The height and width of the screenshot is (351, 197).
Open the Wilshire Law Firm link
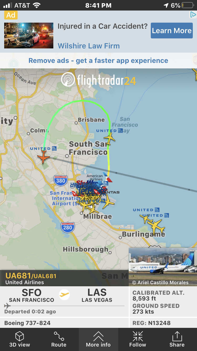coord(89,46)
